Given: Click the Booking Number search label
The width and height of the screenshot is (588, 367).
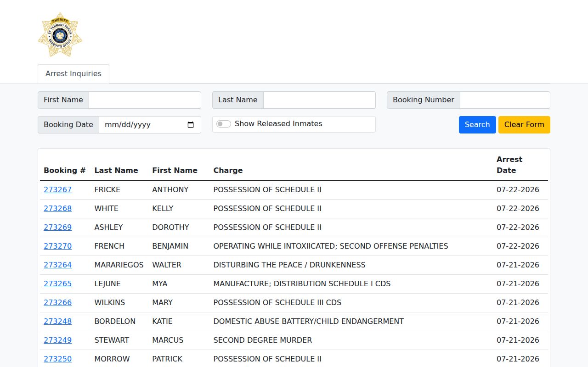Looking at the screenshot, I should pos(424,100).
